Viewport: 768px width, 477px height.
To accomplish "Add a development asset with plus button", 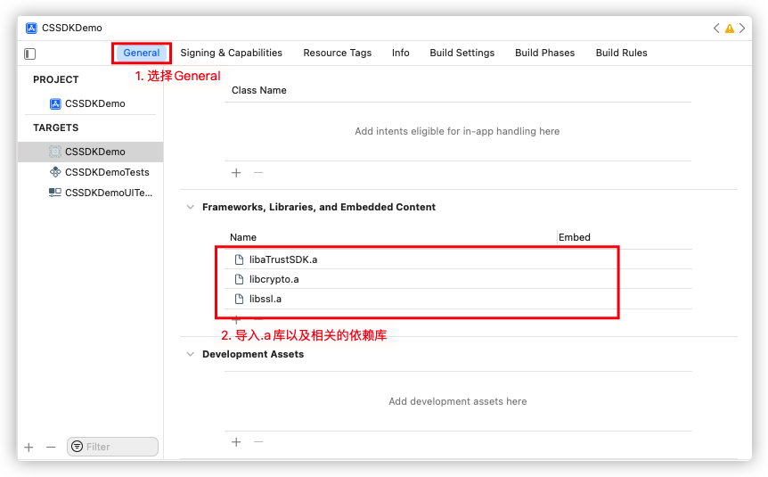I will 236,441.
